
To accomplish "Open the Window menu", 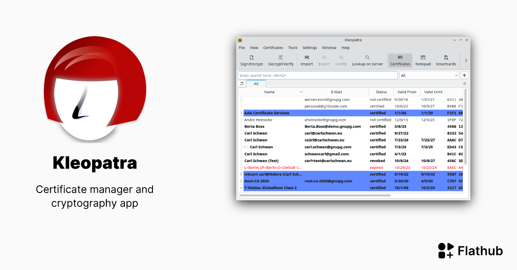I will tap(329, 48).
